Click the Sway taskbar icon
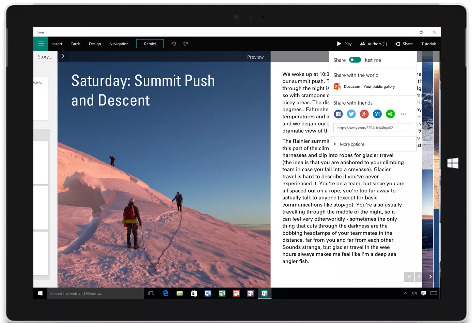 tap(265, 293)
